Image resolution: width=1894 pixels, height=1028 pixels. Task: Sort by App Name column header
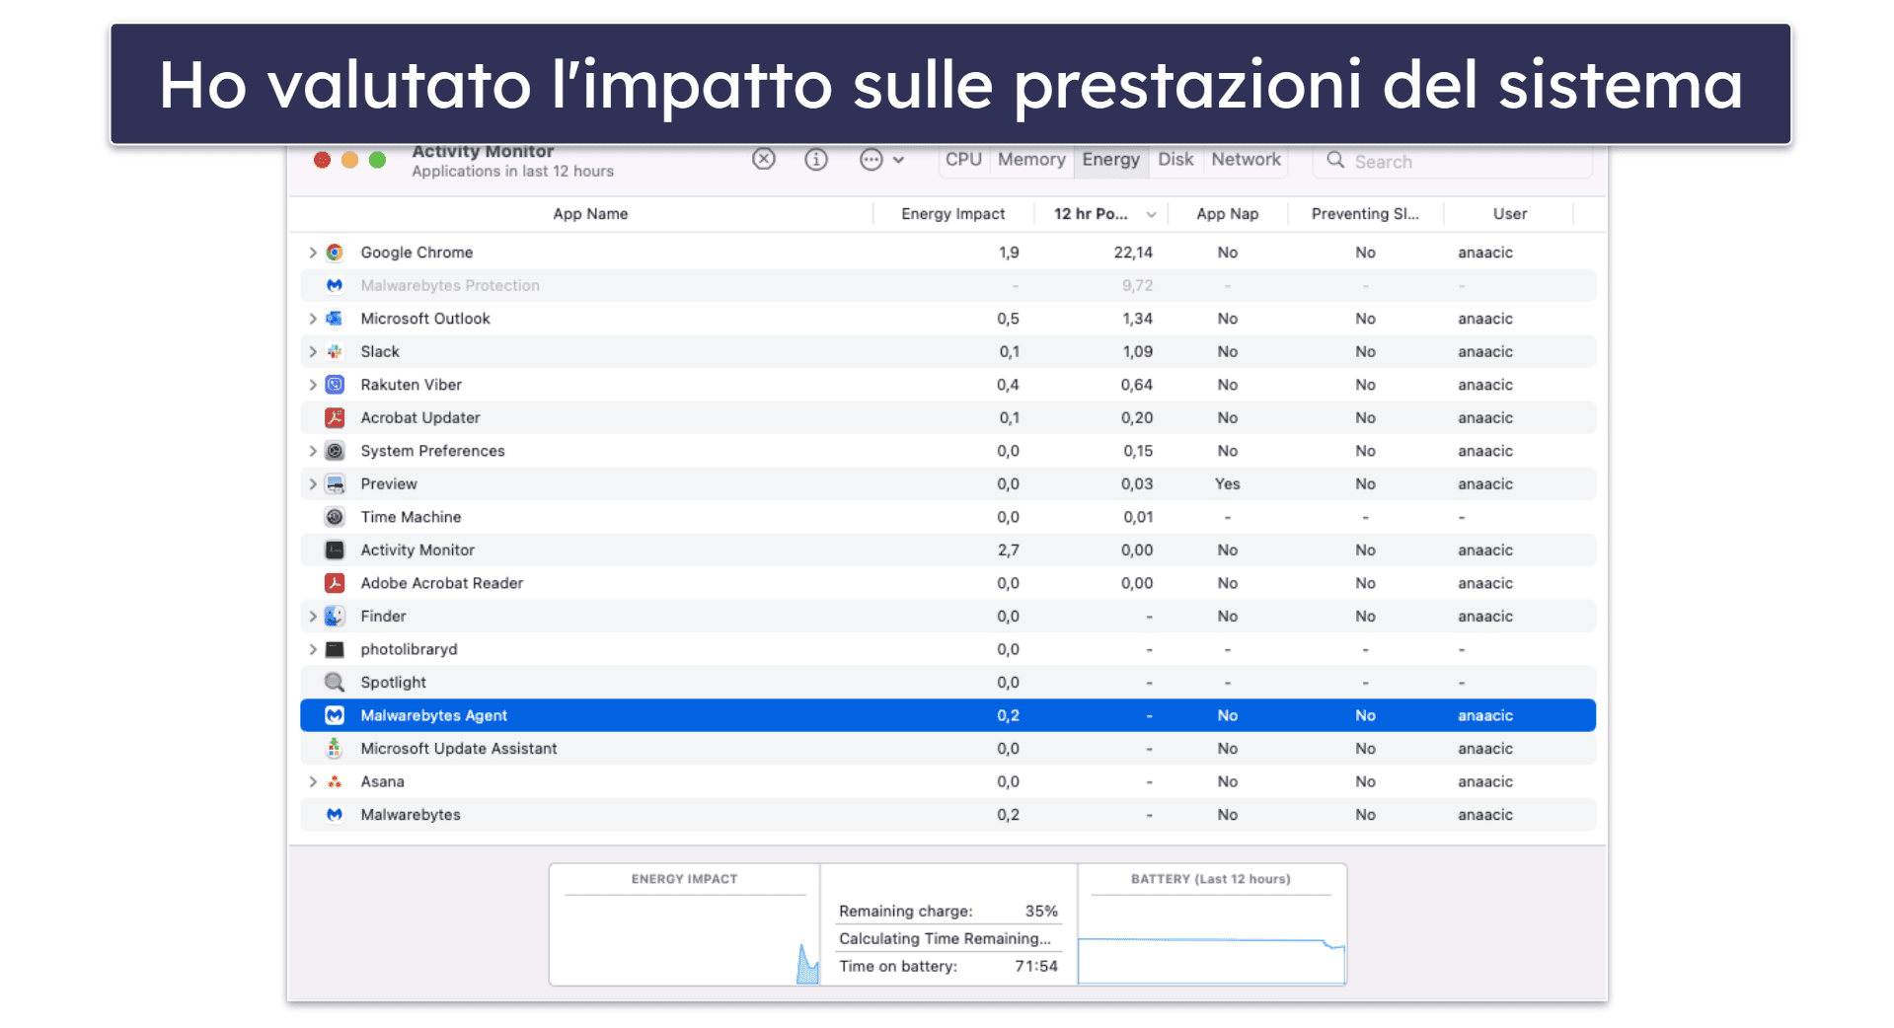tap(590, 214)
